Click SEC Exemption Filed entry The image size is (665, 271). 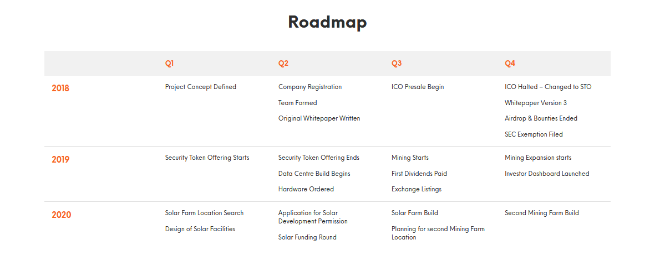pos(534,134)
